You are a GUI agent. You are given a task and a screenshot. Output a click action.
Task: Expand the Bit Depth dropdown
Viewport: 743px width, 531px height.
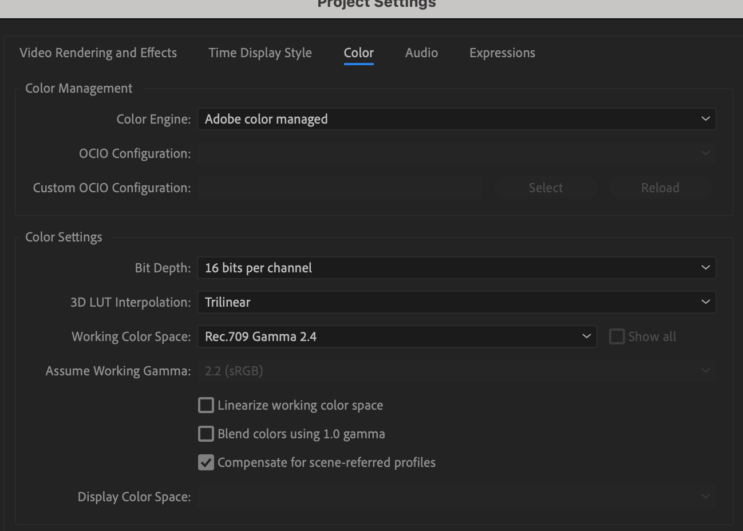coord(456,267)
